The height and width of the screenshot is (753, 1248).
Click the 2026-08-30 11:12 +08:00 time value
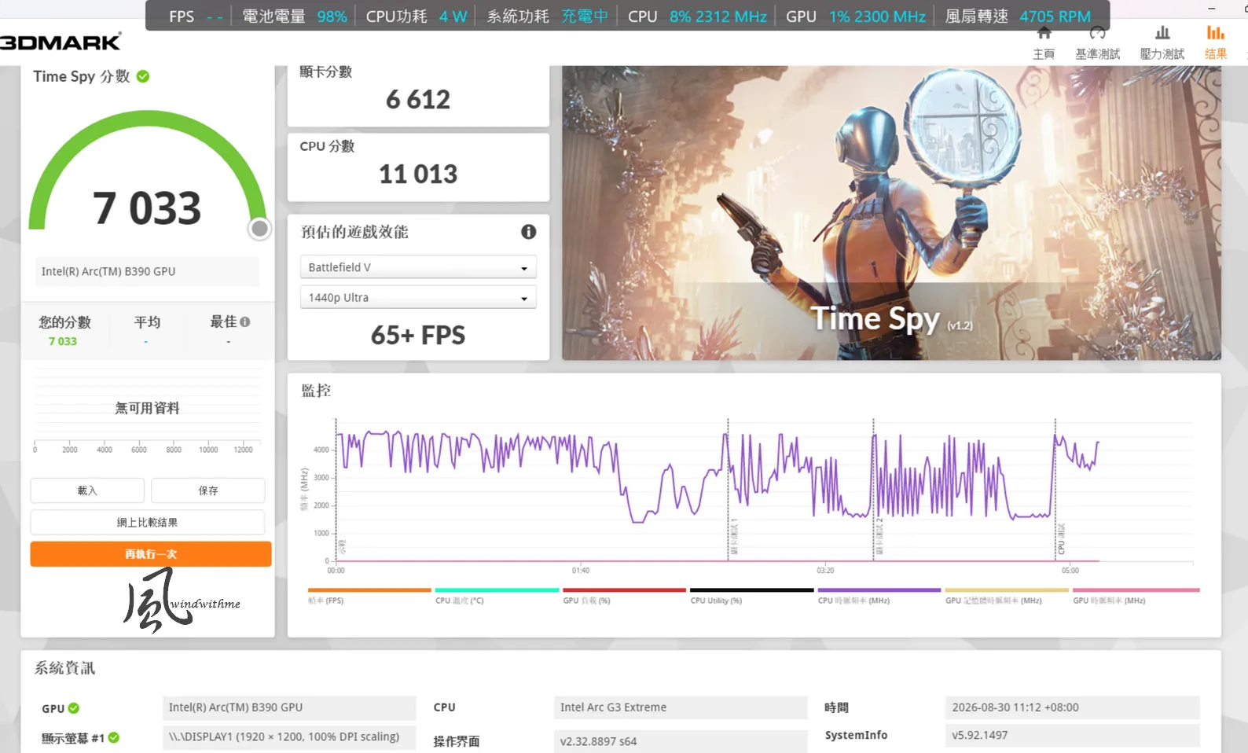[x=1073, y=707]
